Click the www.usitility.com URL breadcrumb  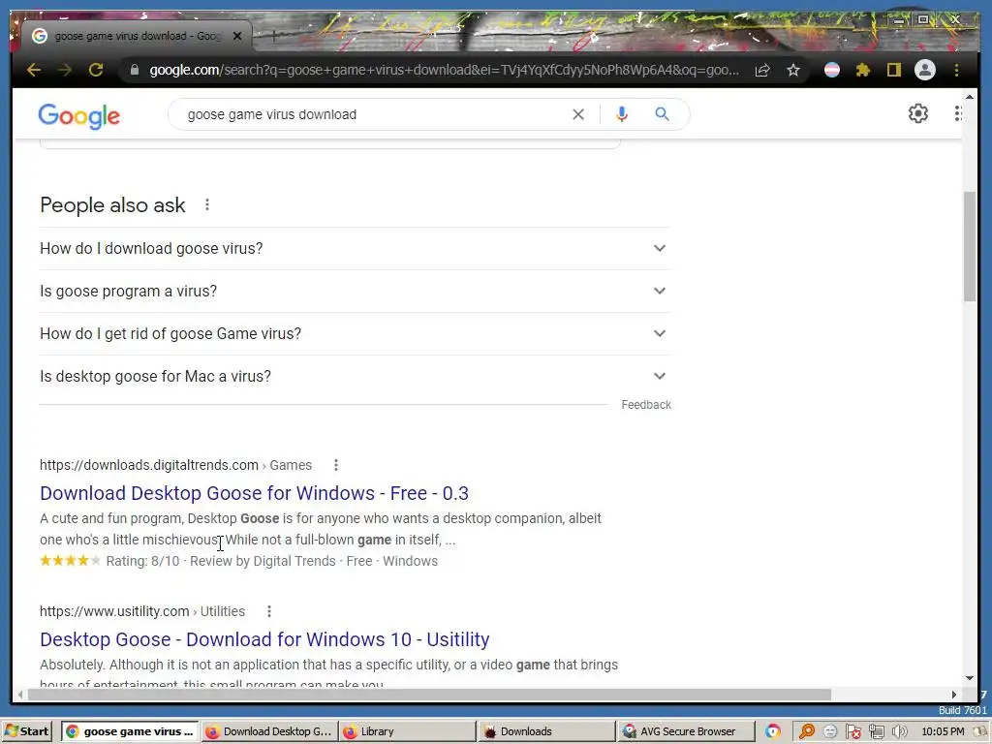point(142,611)
